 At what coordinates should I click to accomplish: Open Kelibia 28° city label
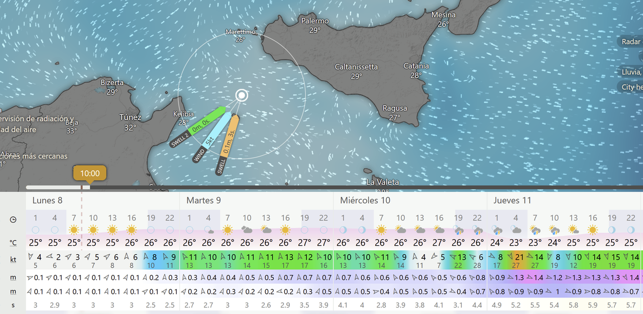183,118
